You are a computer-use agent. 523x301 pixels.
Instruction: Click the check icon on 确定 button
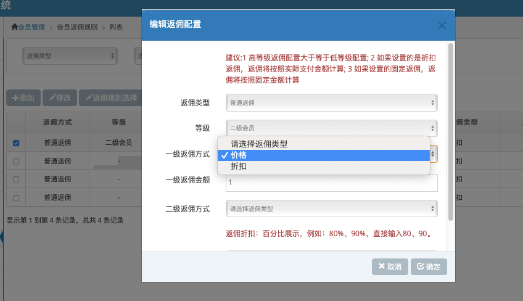421,266
